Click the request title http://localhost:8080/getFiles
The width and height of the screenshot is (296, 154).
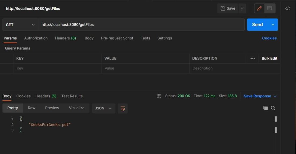(33, 9)
